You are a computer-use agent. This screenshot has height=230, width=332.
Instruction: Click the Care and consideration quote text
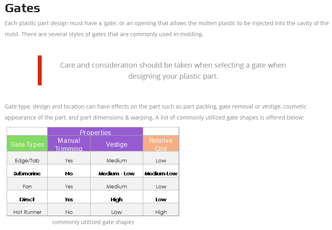click(173, 70)
